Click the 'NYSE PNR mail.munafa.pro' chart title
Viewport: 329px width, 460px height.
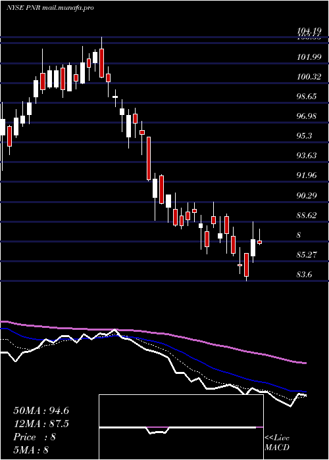pos(50,8)
